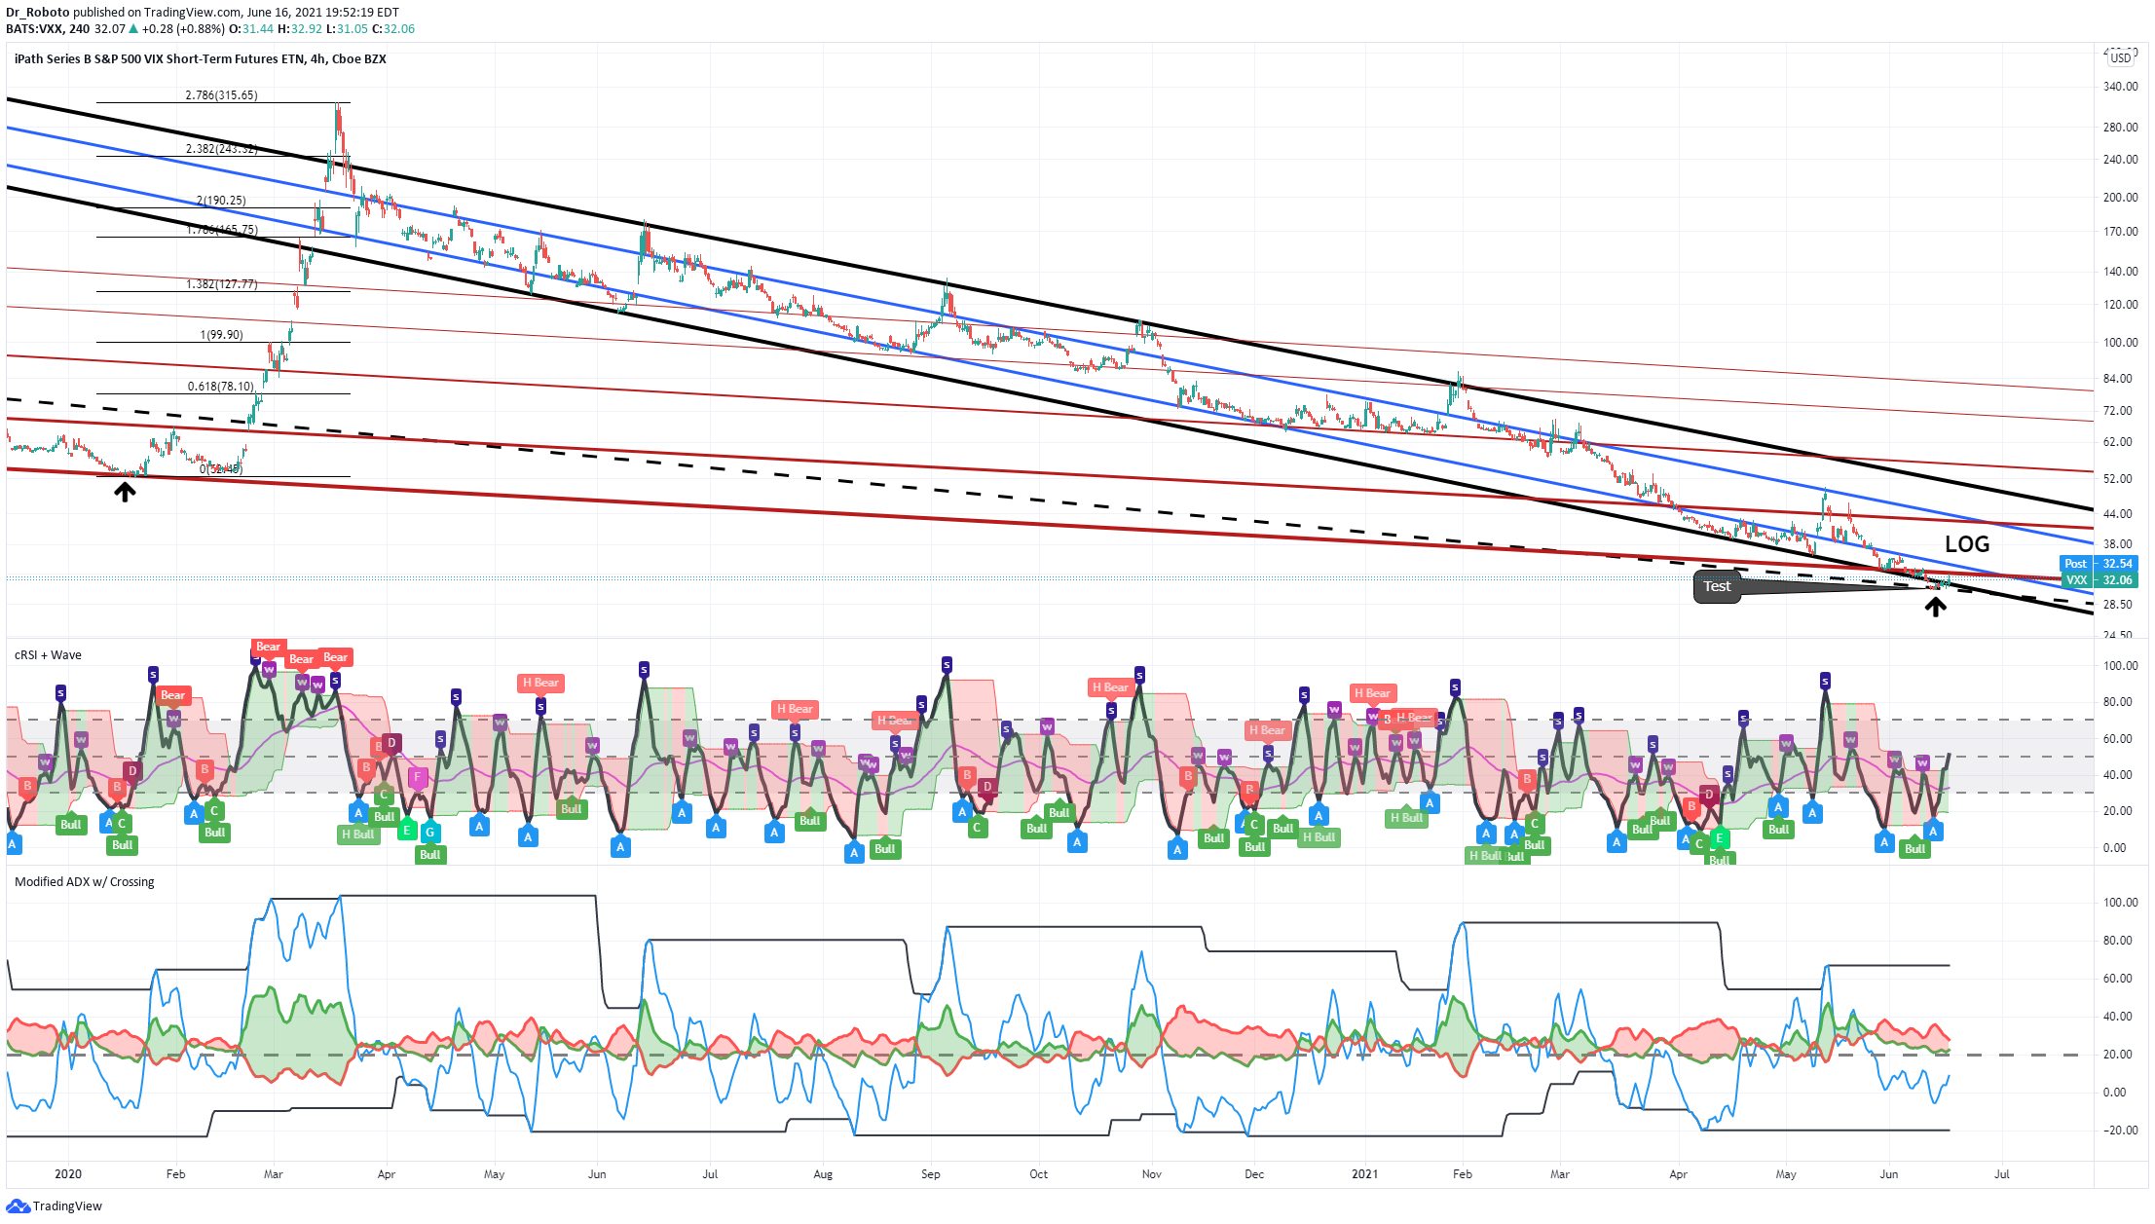
Task: Select the 2.786(315.65) Fibonacci level label
Action: [x=221, y=95]
